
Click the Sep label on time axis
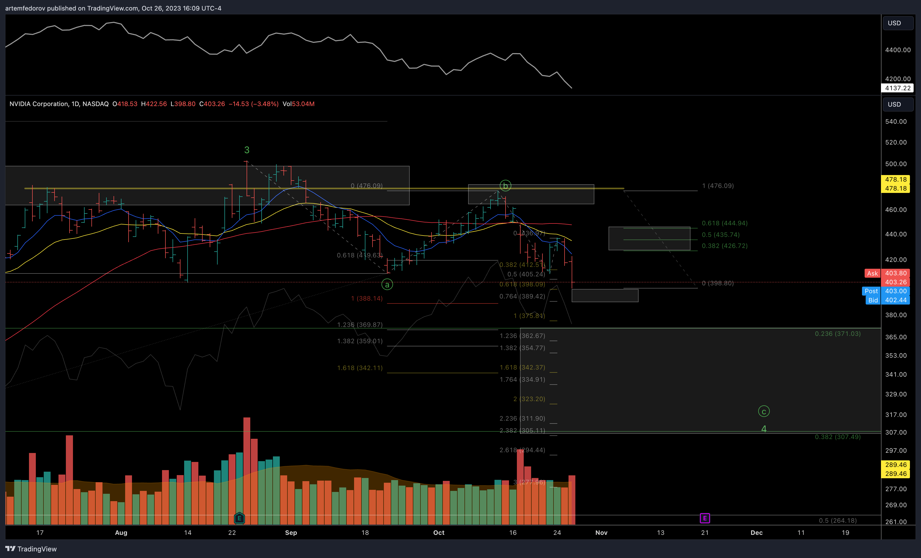(x=291, y=533)
